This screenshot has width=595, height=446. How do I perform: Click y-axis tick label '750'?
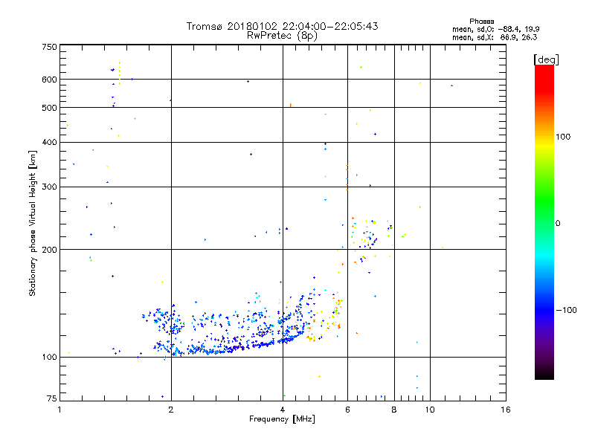point(49,47)
